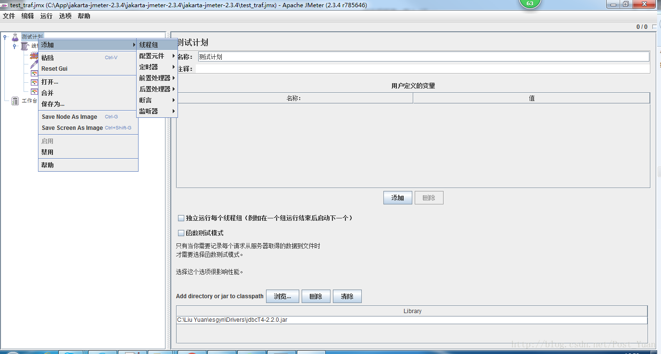
Task: Select Save Screen As Image
Action: (88, 128)
